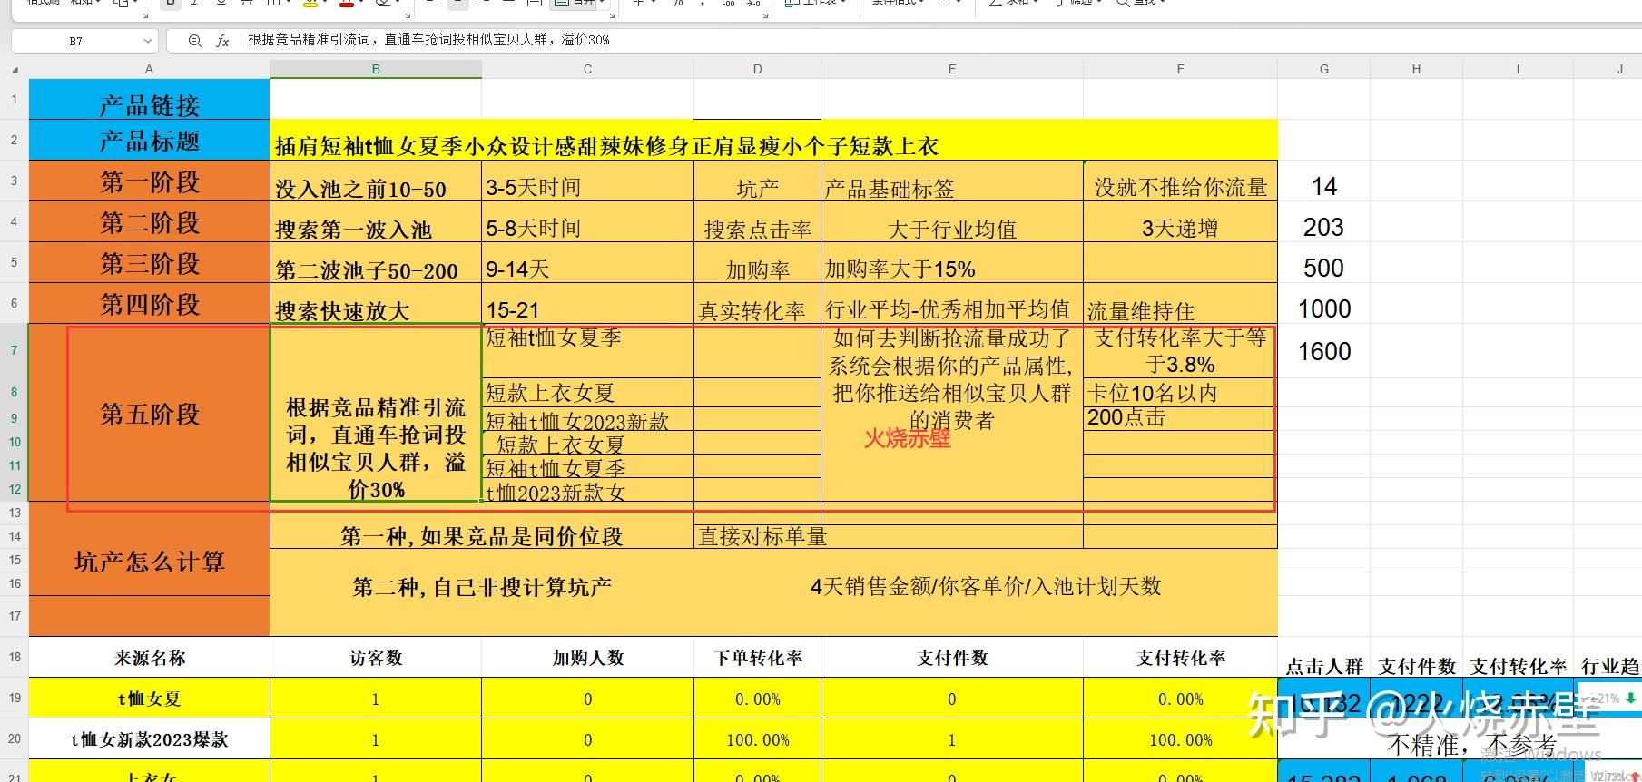
Task: Click the cell 第二种,自己非搜计算坑产
Action: tap(482, 587)
